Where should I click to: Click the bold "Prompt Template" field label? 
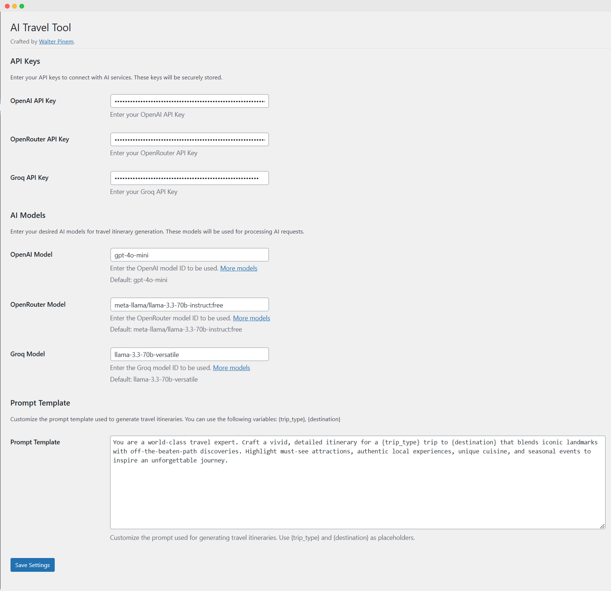point(35,442)
